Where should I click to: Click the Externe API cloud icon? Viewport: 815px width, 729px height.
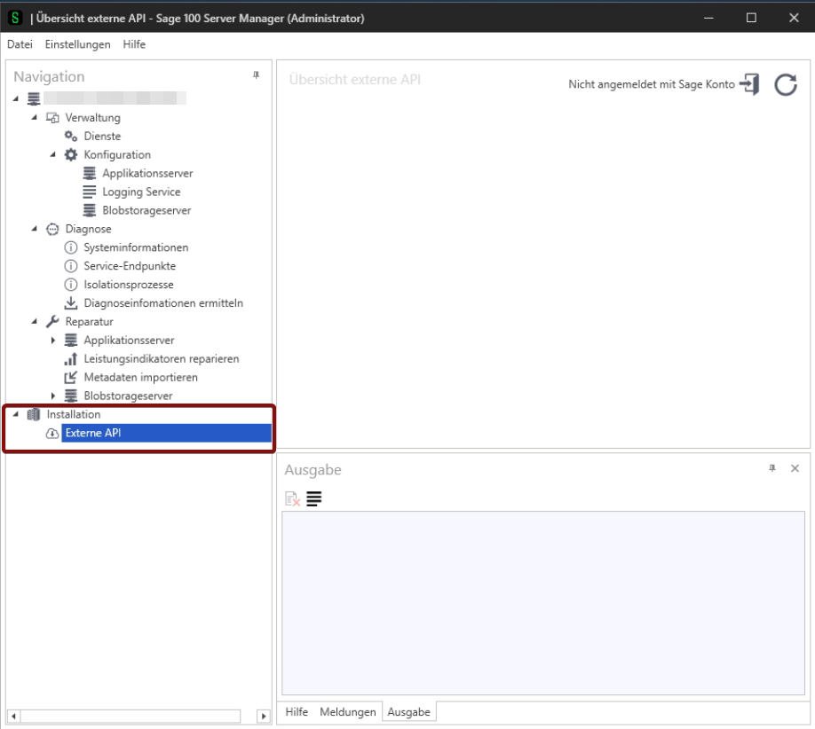[x=52, y=433]
